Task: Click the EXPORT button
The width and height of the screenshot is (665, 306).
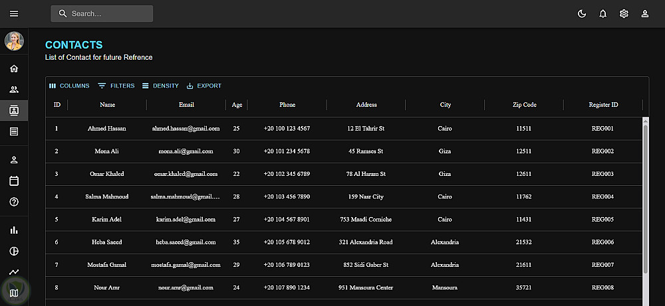Action: point(203,86)
